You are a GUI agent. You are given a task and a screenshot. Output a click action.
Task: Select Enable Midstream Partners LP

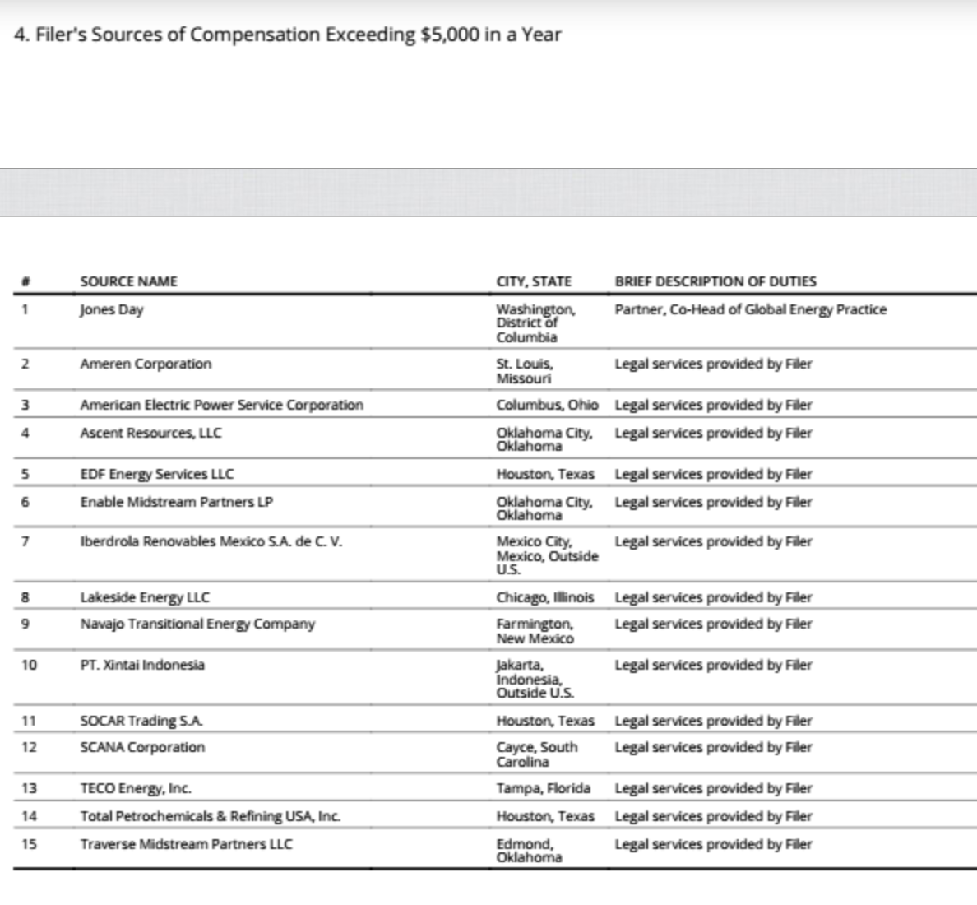pyautogui.click(x=176, y=503)
